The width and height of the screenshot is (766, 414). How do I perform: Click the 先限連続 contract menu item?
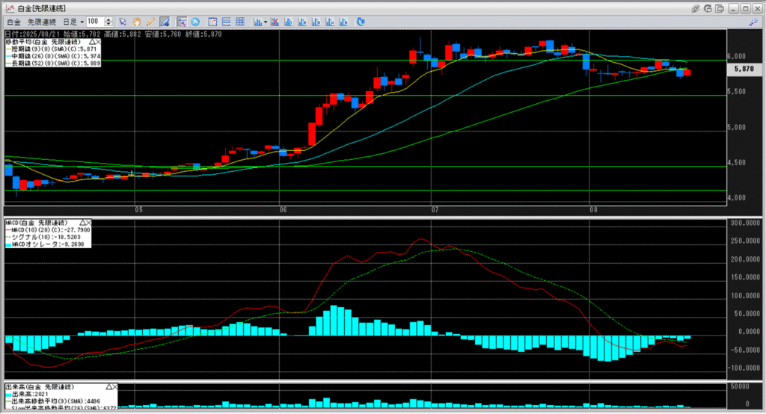coord(43,22)
